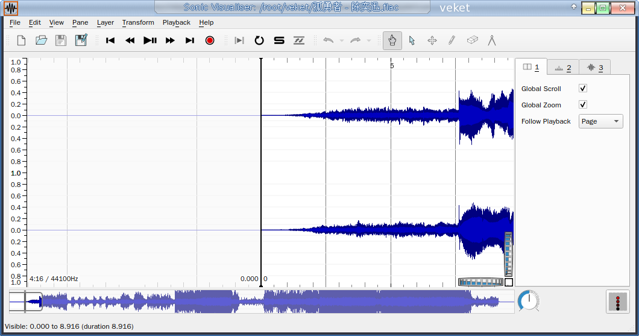The image size is (639, 336).
Task: Select the Edit move-cross tool
Action: coord(432,40)
